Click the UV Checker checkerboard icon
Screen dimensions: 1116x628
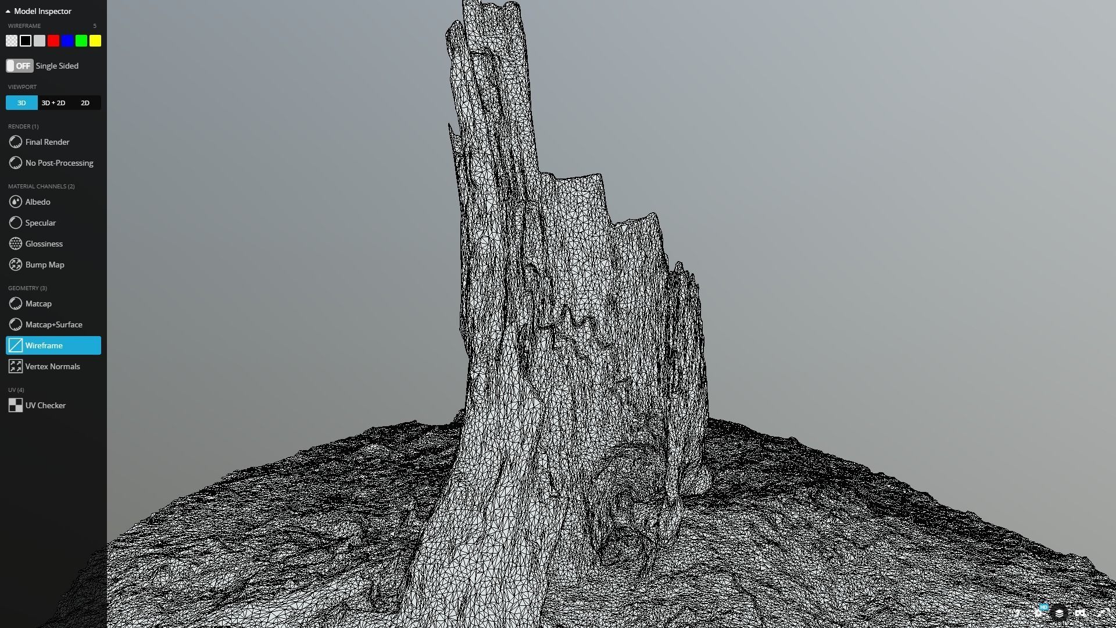pyautogui.click(x=16, y=405)
